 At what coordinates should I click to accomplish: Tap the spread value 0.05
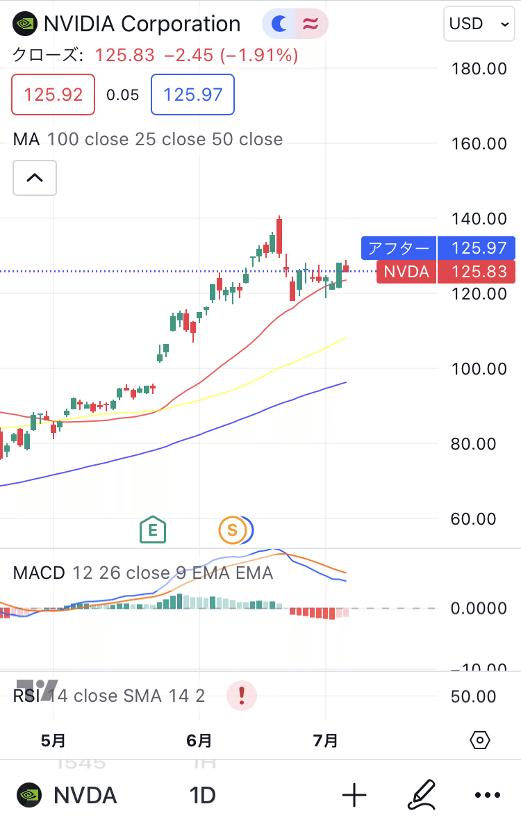point(123,95)
